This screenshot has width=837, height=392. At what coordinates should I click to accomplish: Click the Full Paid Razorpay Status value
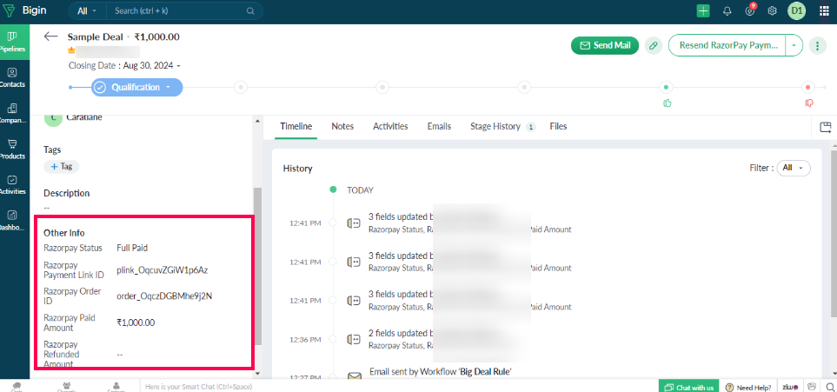(x=132, y=248)
